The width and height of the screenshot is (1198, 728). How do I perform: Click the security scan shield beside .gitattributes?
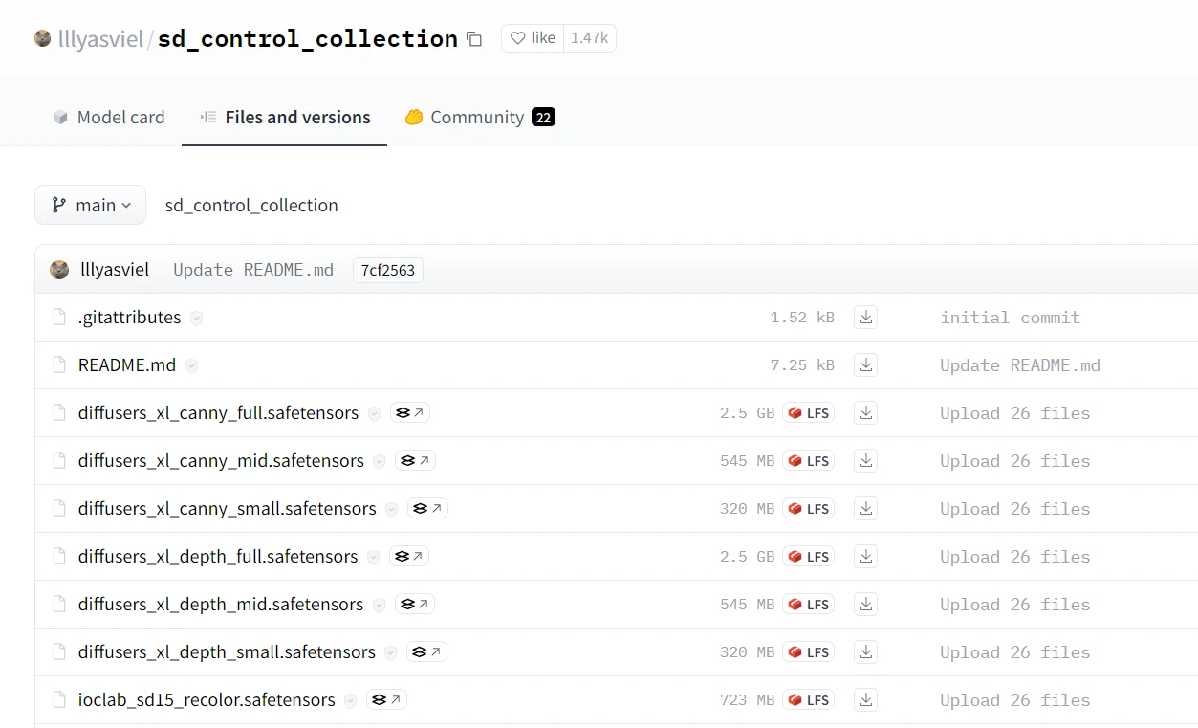[196, 319]
